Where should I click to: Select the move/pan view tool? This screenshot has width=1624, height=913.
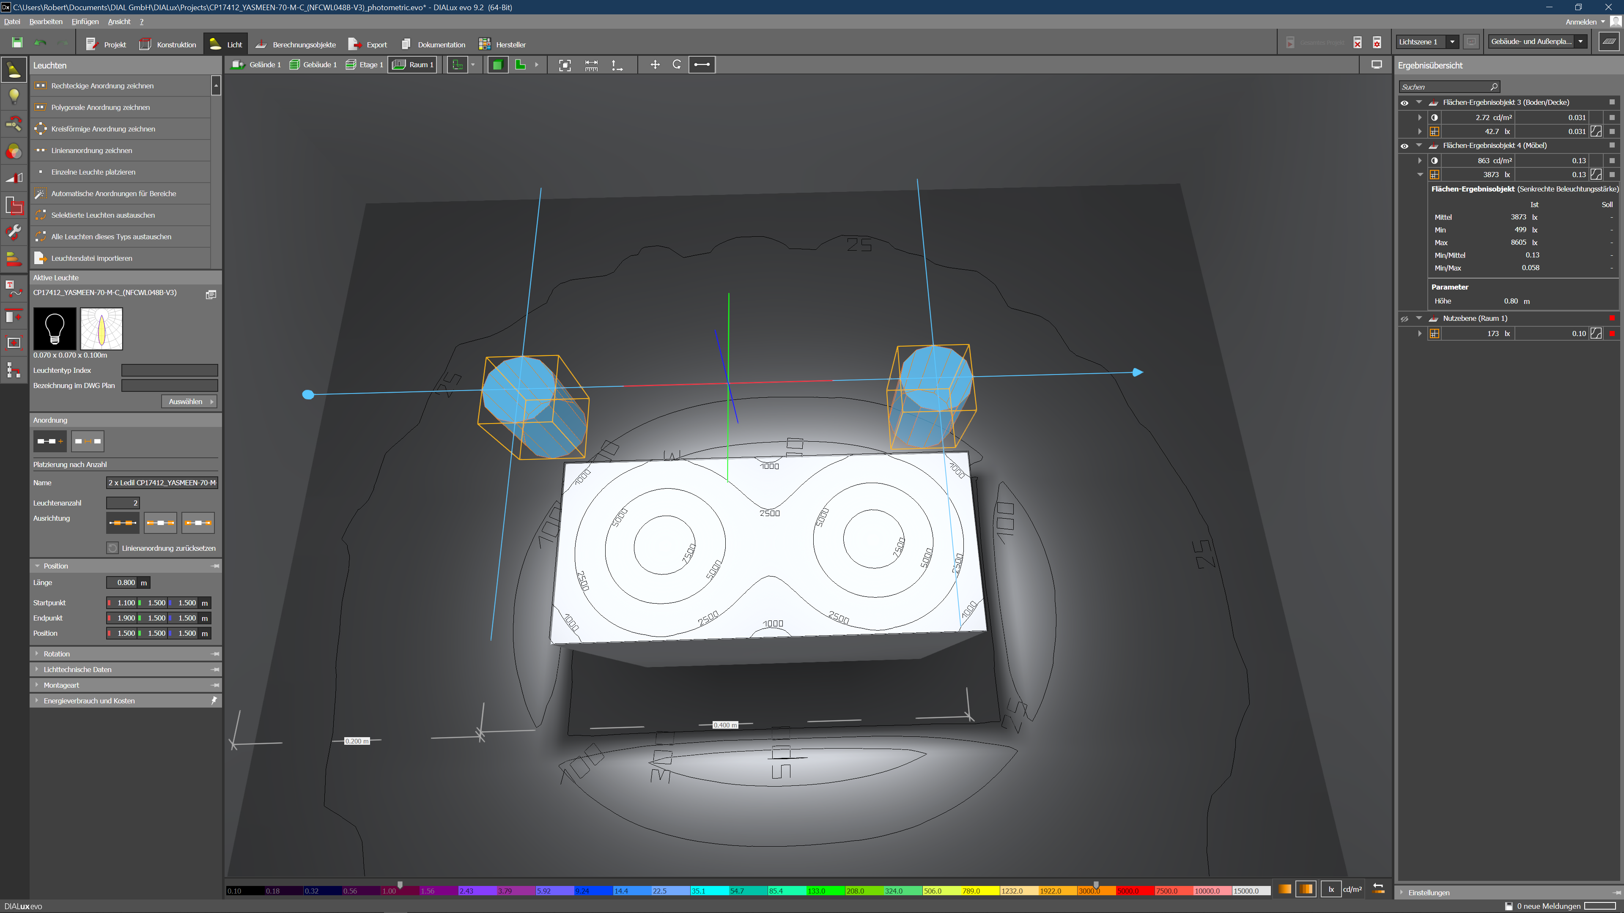coord(655,65)
